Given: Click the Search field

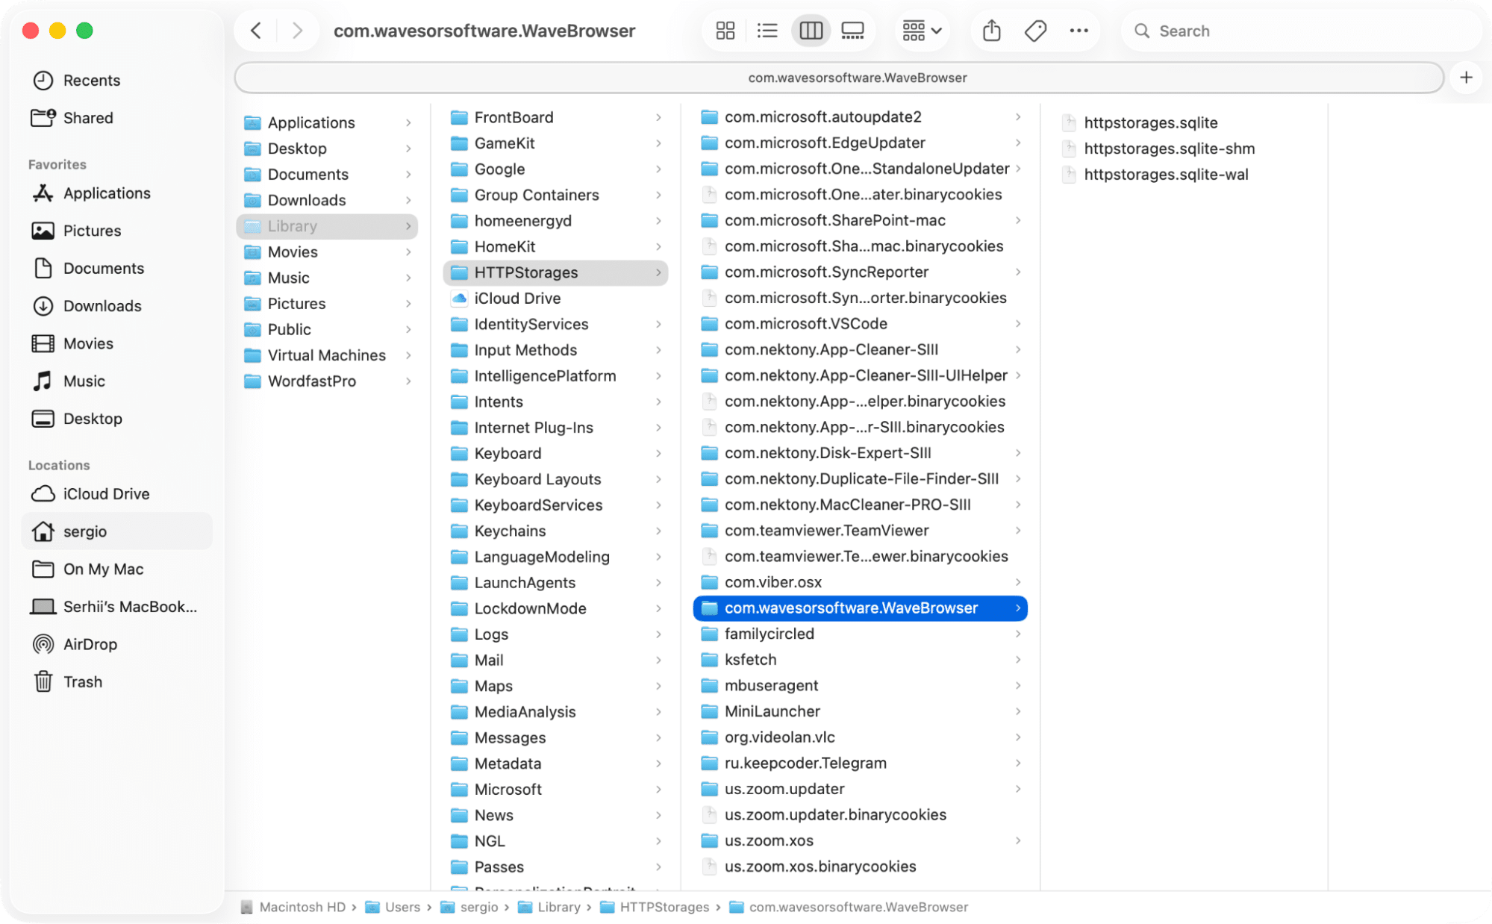Looking at the screenshot, I should (1299, 31).
